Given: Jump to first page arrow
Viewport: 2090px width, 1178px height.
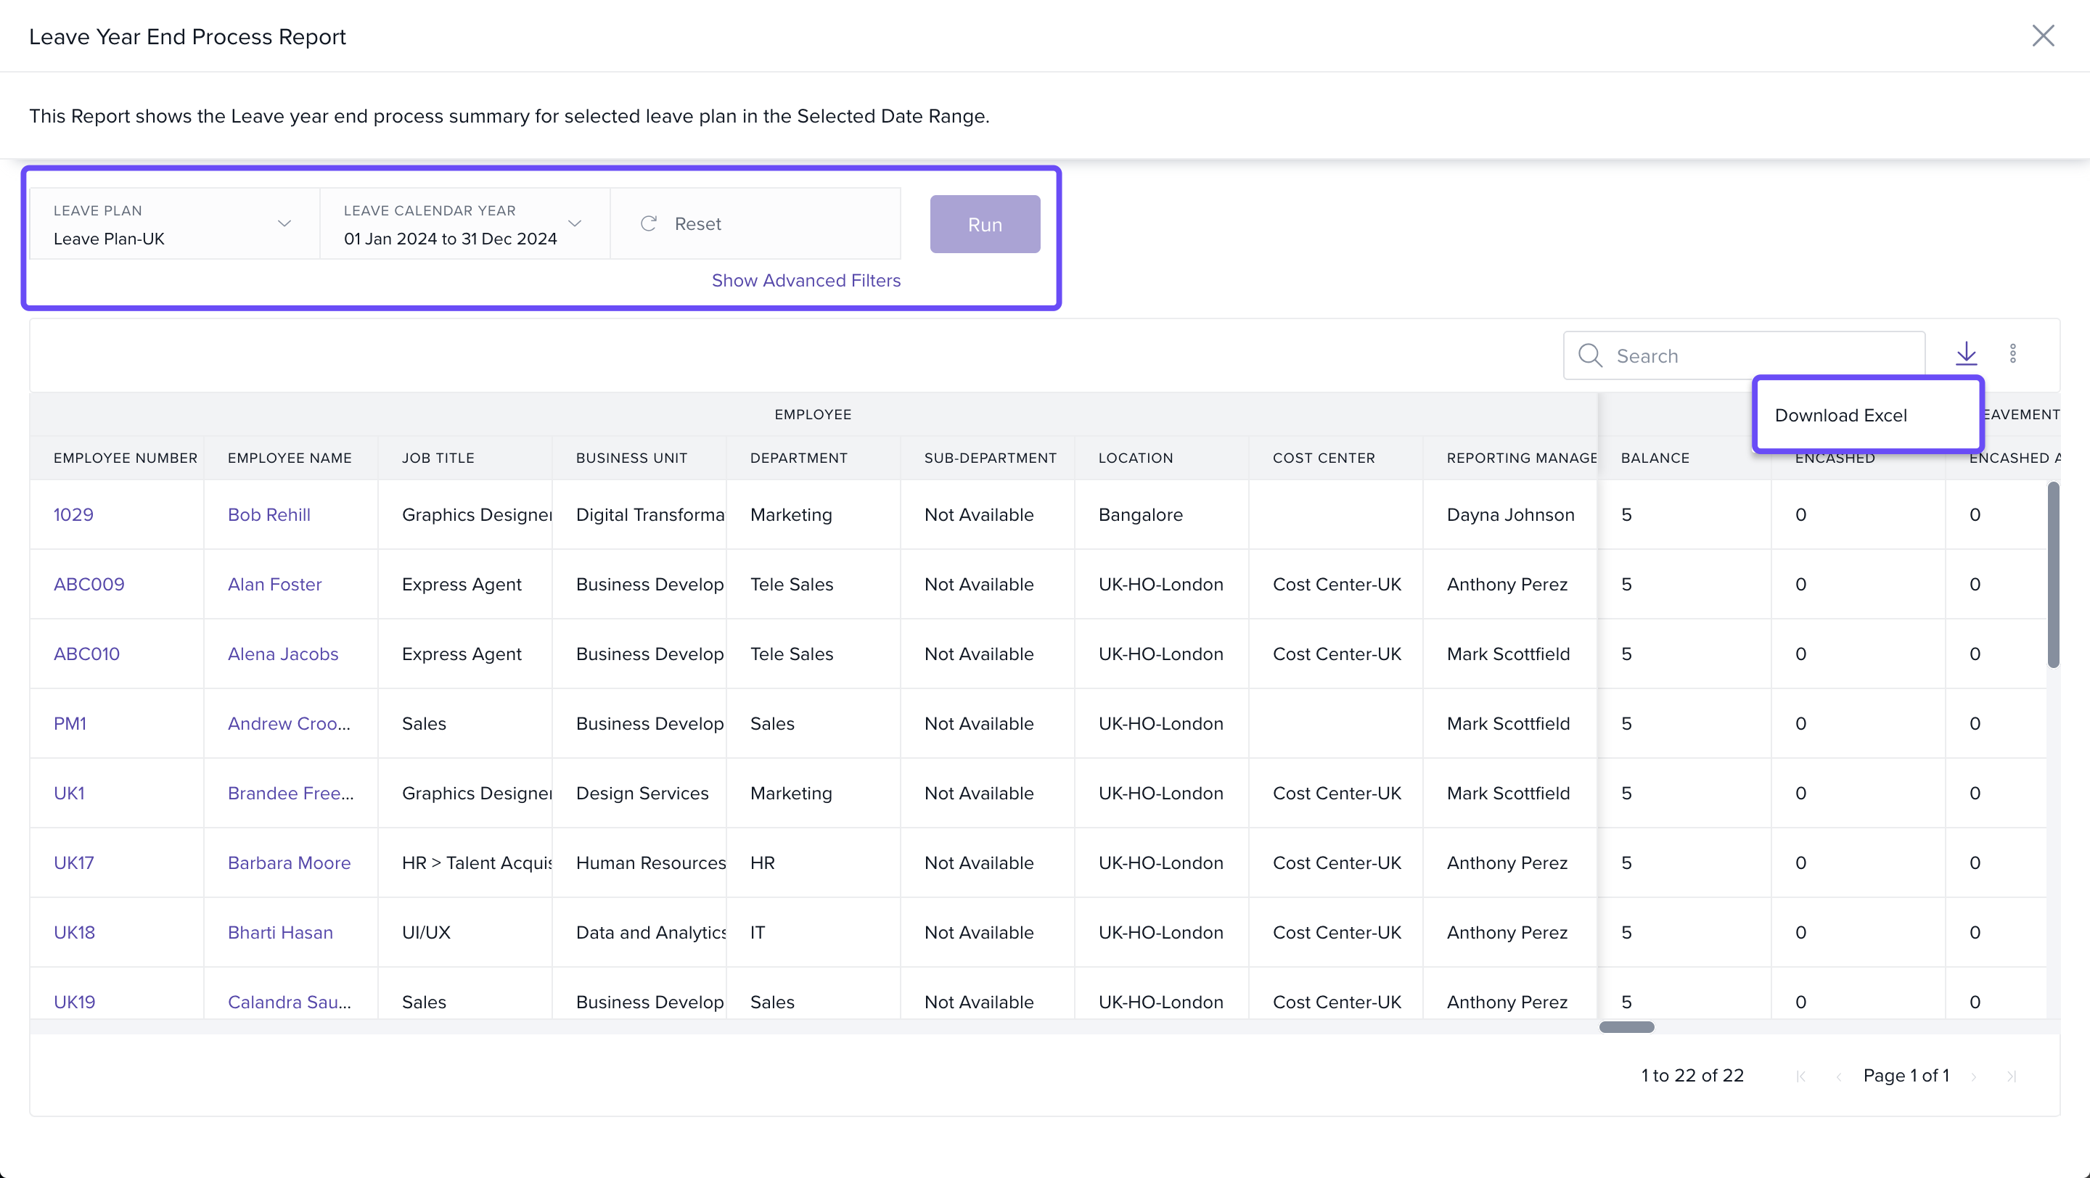Looking at the screenshot, I should (1800, 1076).
